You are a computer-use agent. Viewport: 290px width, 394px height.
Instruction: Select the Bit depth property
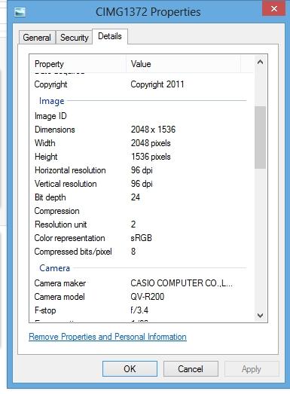click(x=50, y=197)
